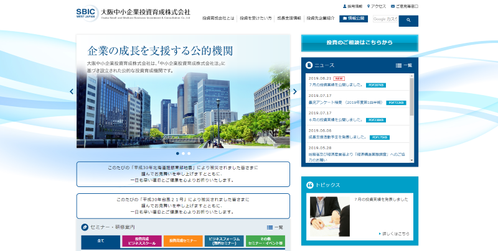Select the first carousel dot
Screen dimensions: 498x251
[177, 153]
